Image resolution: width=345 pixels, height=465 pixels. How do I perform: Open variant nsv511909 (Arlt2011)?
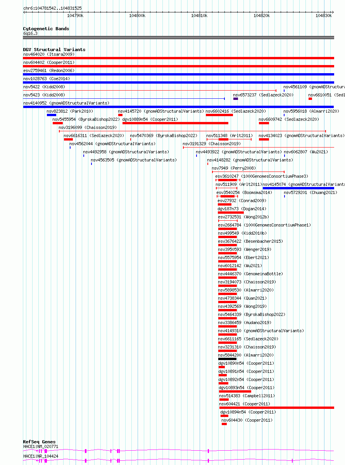[x=239, y=184]
